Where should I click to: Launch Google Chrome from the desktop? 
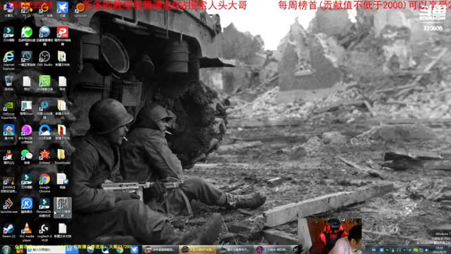coord(45,182)
